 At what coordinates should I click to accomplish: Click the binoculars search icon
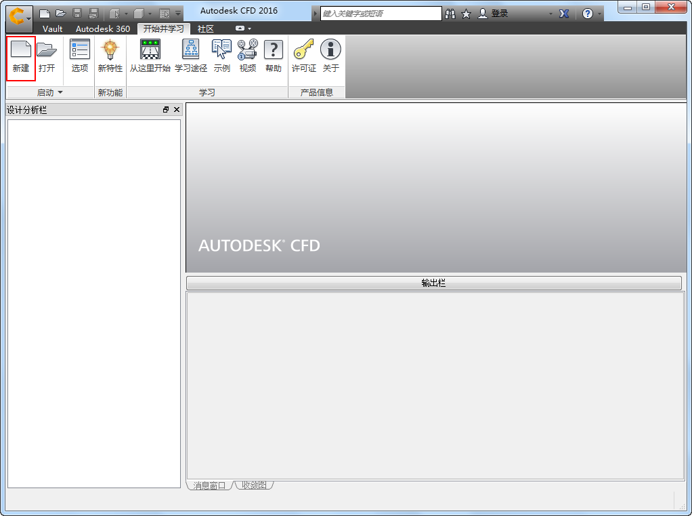(x=450, y=14)
